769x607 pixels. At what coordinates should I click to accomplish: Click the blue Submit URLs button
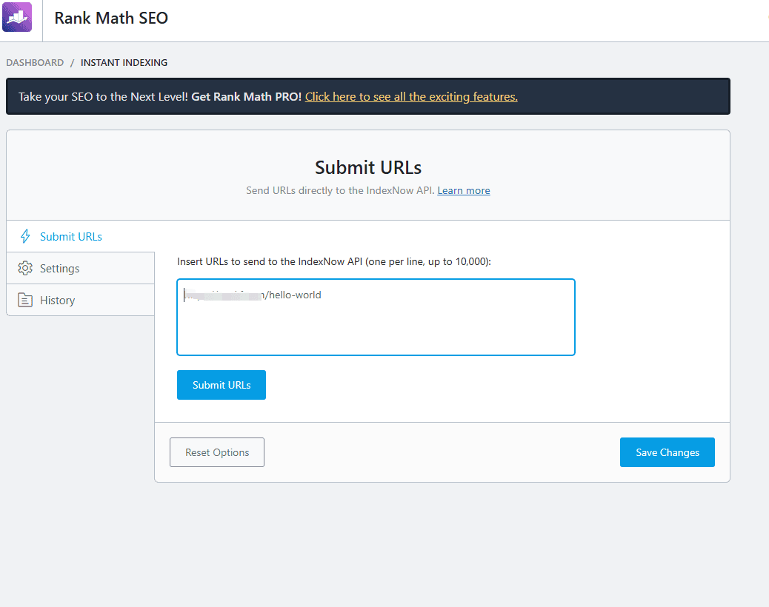pos(222,385)
